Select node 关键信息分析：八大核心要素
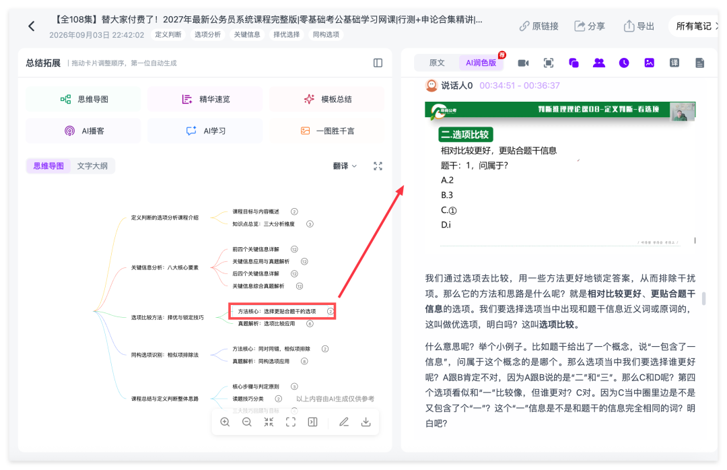The image size is (727, 470). 165,268
